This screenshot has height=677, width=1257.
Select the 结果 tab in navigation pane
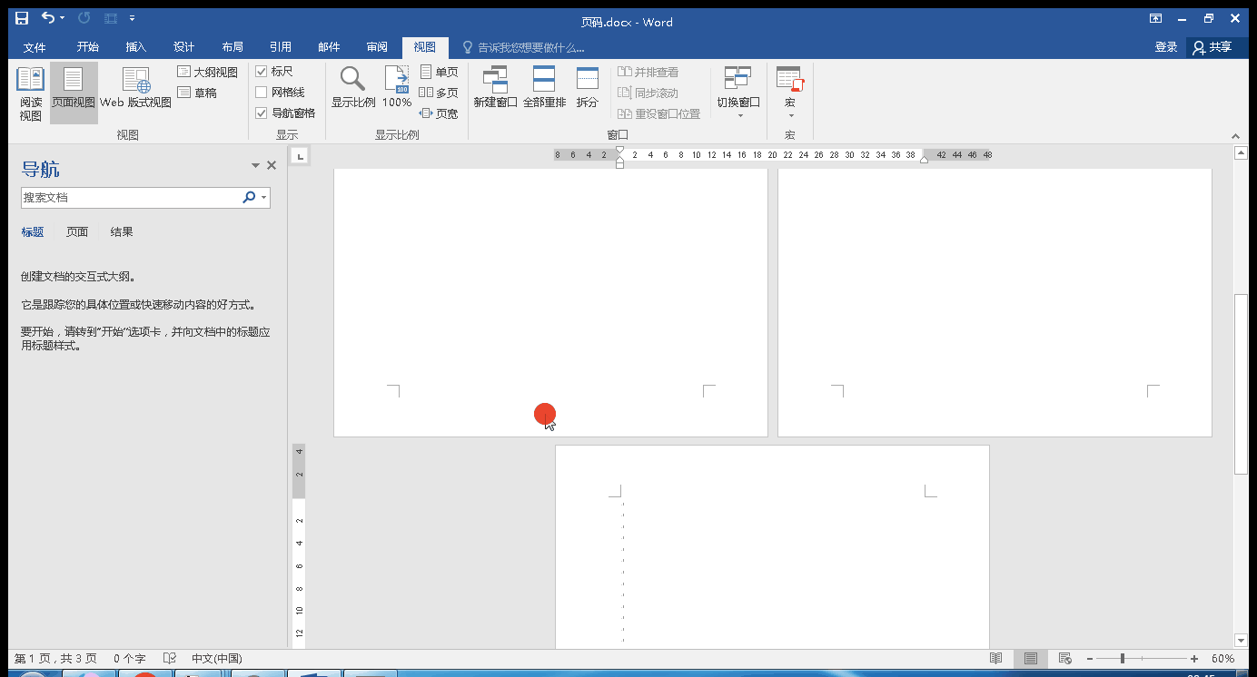pyautogui.click(x=122, y=231)
